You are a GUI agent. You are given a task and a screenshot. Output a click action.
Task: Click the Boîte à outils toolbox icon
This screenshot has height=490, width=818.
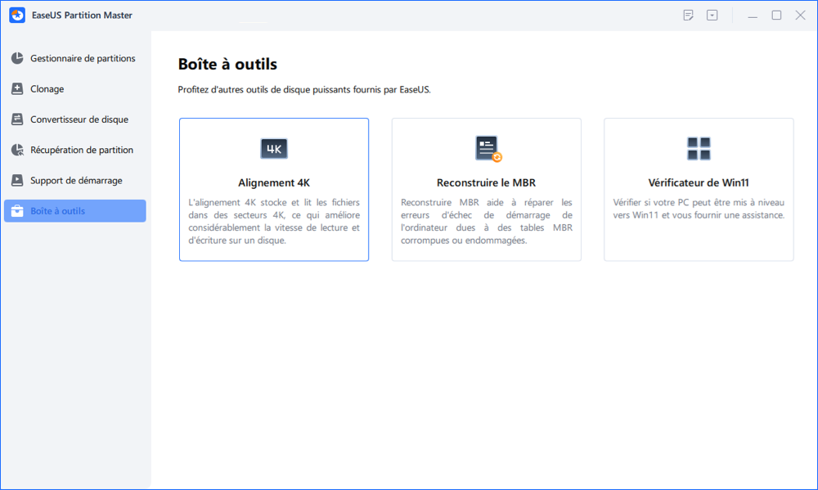(17, 211)
